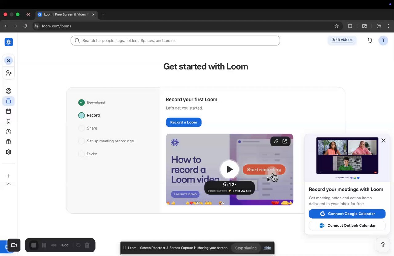Image resolution: width=394 pixels, height=256 pixels.
Task: Select the Library icon in the sidebar
Action: 9,101
